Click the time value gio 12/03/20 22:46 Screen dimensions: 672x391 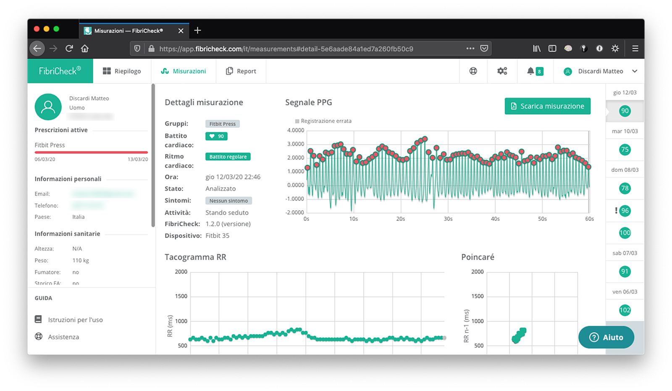coord(233,177)
